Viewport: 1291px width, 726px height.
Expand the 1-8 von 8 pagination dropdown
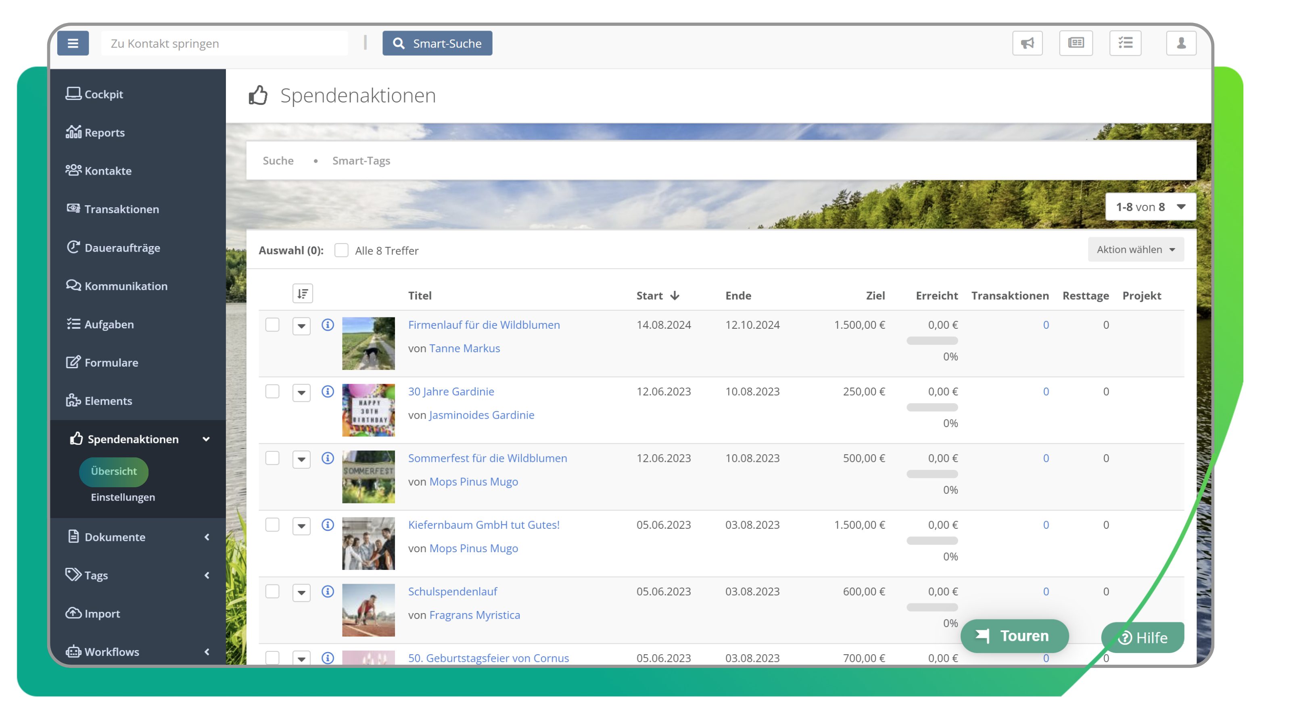coord(1150,207)
